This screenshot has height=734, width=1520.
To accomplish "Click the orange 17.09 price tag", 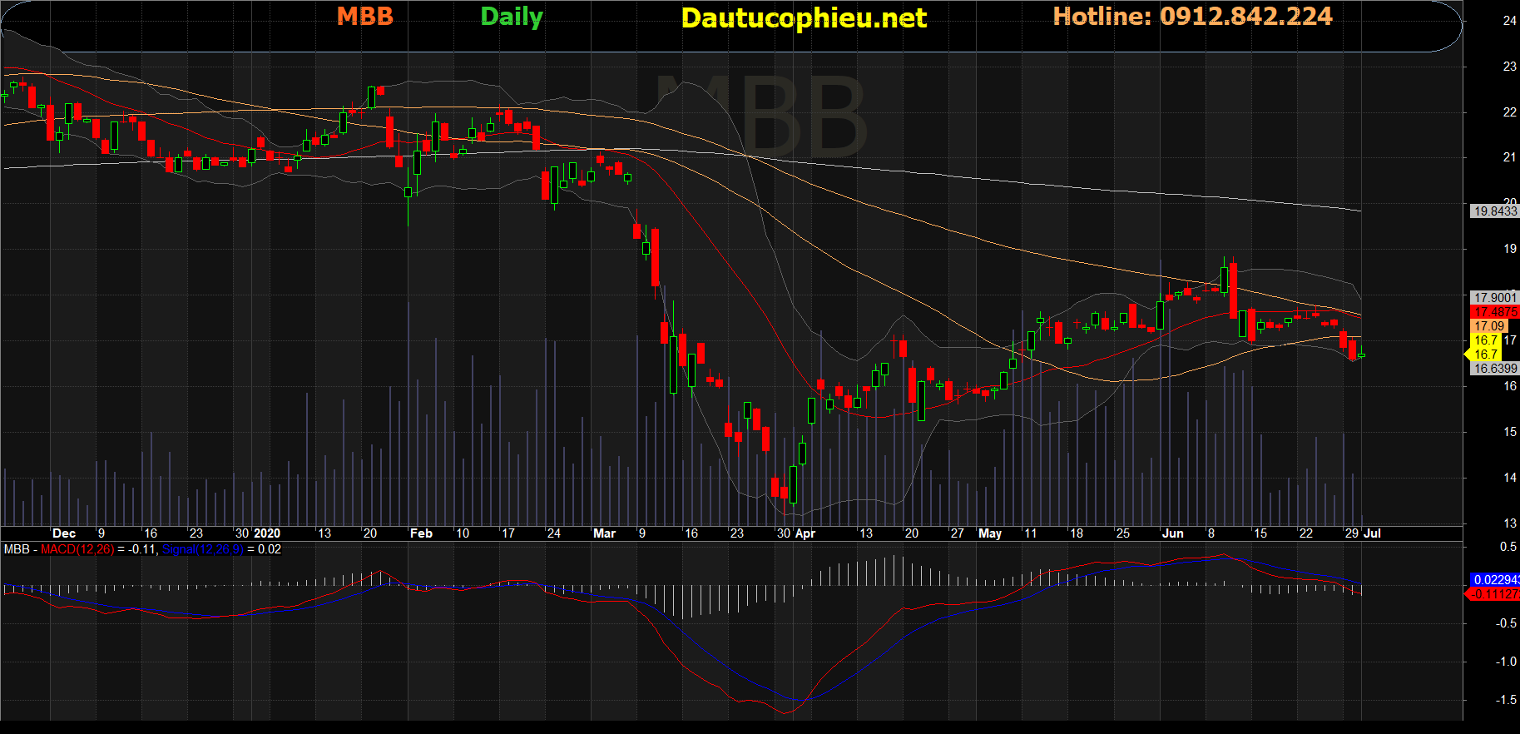I will coord(1489,326).
